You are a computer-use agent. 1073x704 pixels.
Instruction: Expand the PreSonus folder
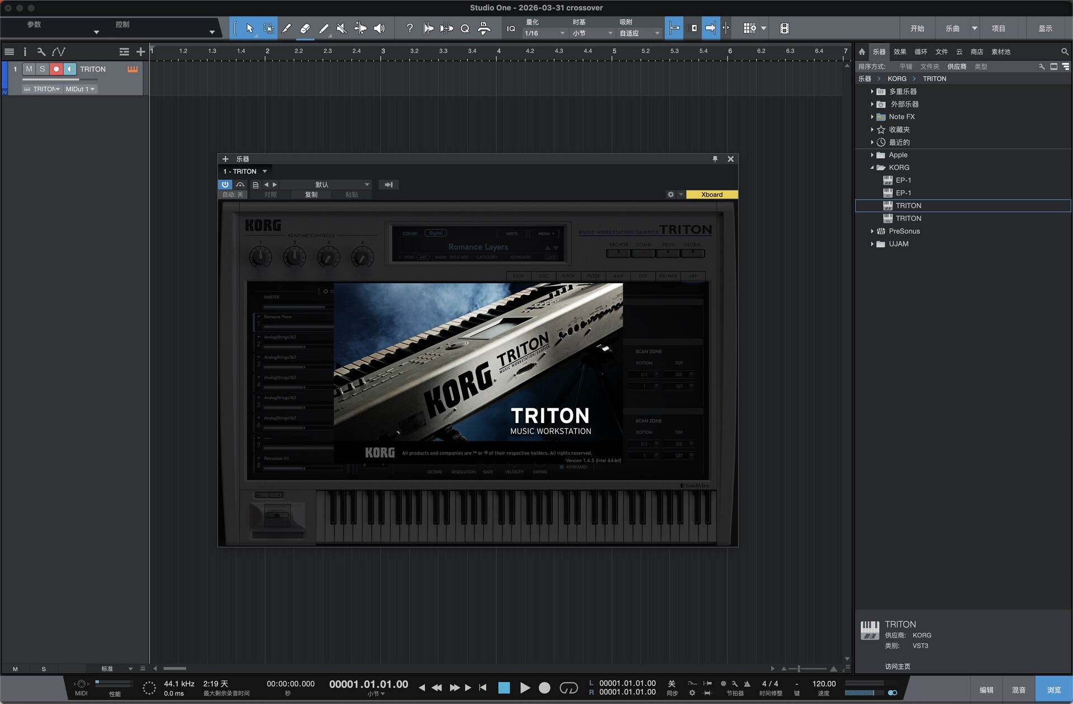coord(872,231)
